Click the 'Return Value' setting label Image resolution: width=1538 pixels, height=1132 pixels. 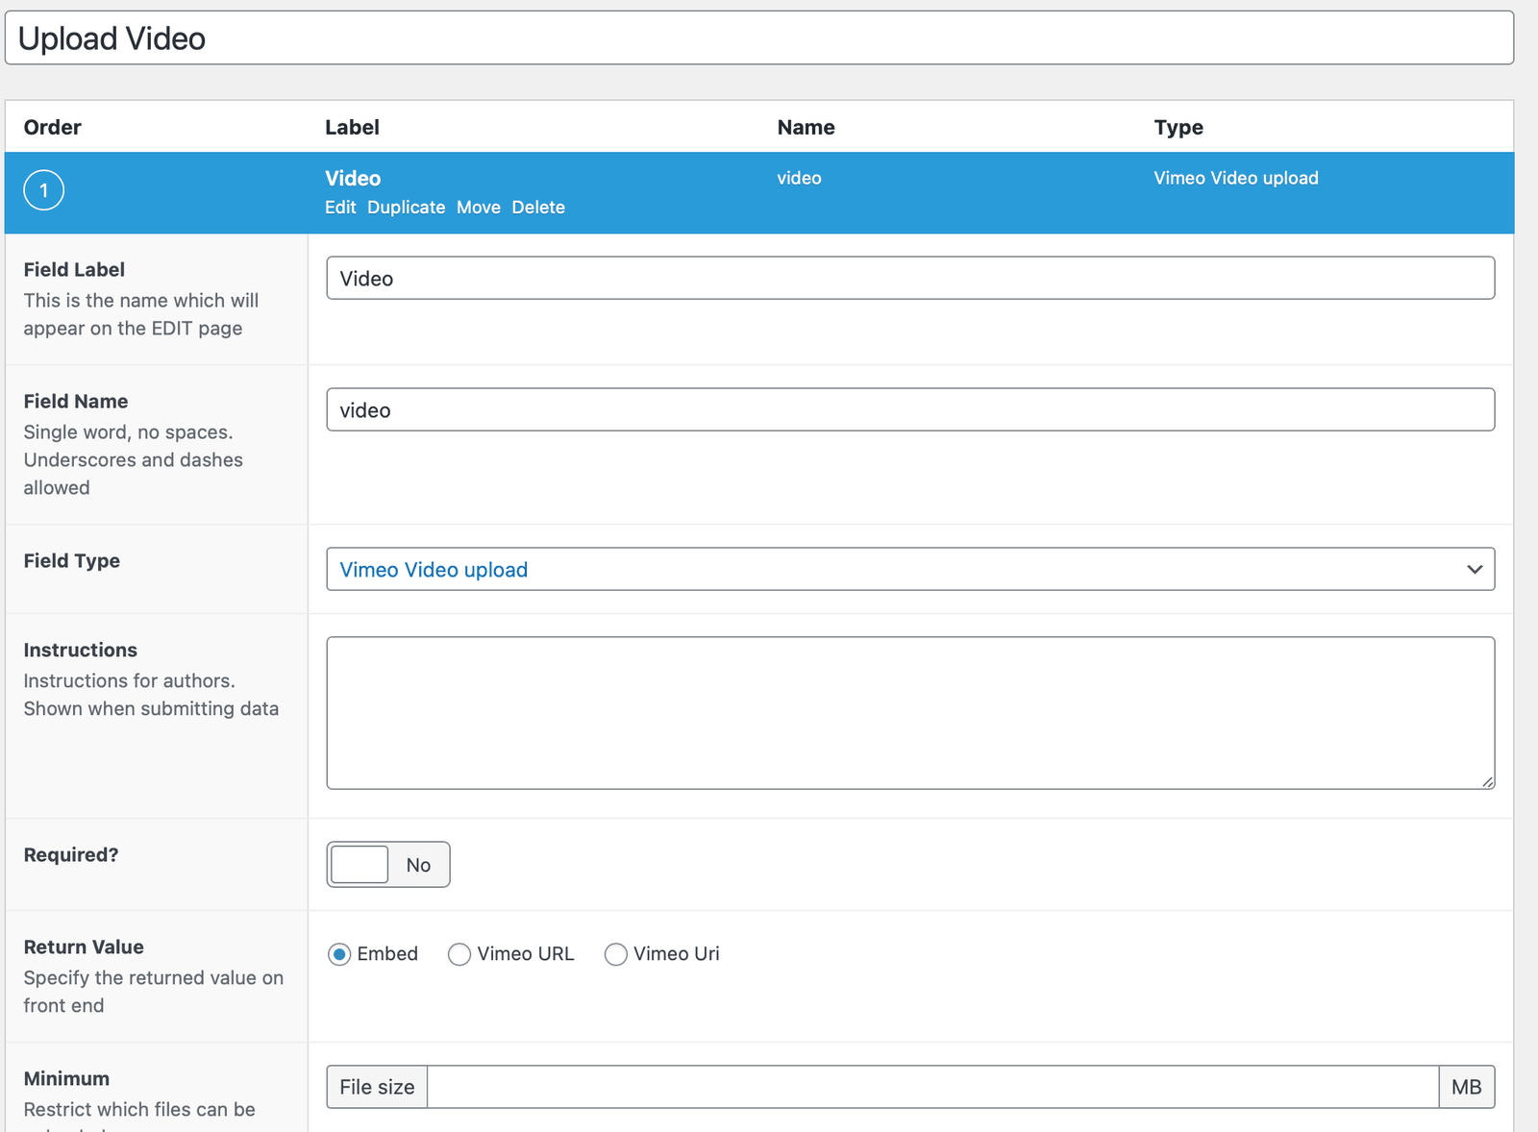(x=84, y=947)
